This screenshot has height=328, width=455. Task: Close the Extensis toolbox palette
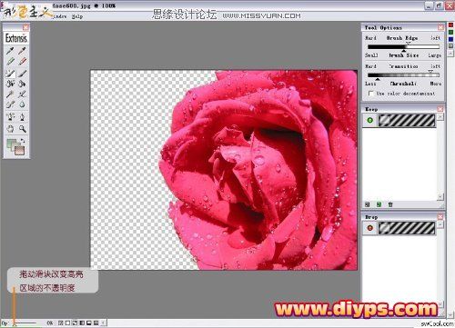pos(25,27)
